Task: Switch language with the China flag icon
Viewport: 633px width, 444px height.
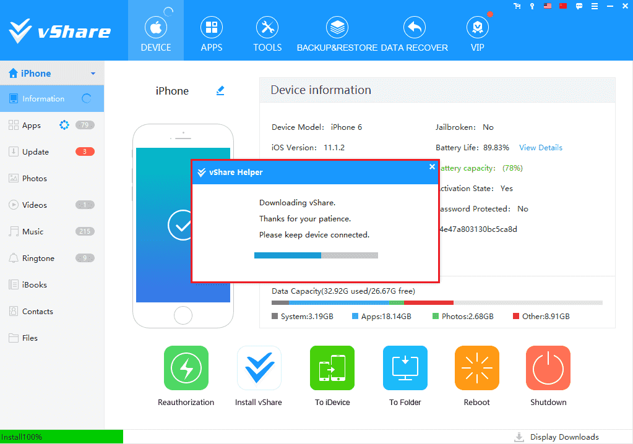Action: pos(563,6)
